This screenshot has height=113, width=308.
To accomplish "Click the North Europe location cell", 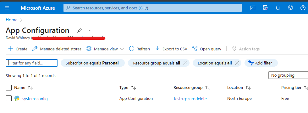I will tap(239, 99).
